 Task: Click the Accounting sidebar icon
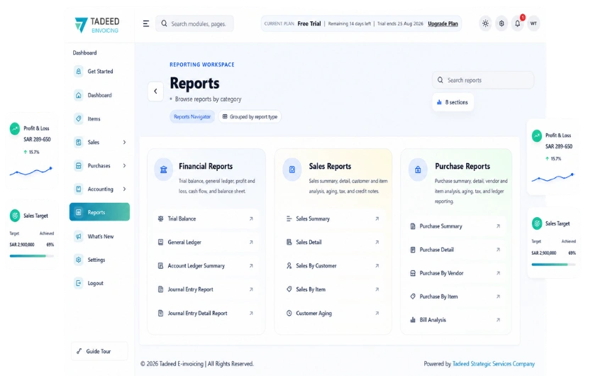(78, 189)
